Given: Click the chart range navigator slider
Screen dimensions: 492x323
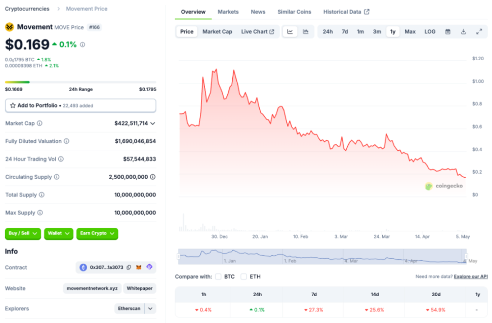Looking at the screenshot, I should (322, 256).
